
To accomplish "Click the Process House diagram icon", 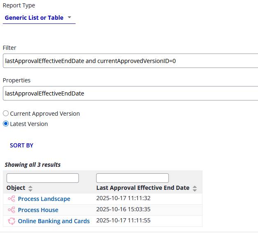I will (x=12, y=210).
